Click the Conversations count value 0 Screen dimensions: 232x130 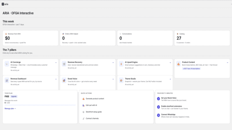pyautogui.click(x=120, y=38)
